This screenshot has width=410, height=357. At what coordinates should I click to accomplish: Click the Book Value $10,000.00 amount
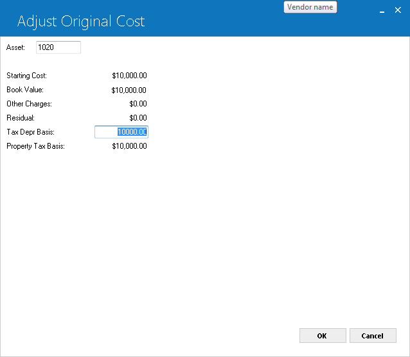[129, 90]
